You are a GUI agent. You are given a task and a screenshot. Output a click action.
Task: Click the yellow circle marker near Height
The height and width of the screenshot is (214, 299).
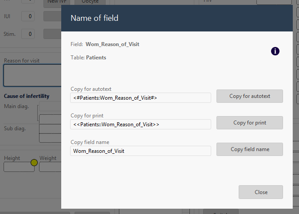point(34,163)
